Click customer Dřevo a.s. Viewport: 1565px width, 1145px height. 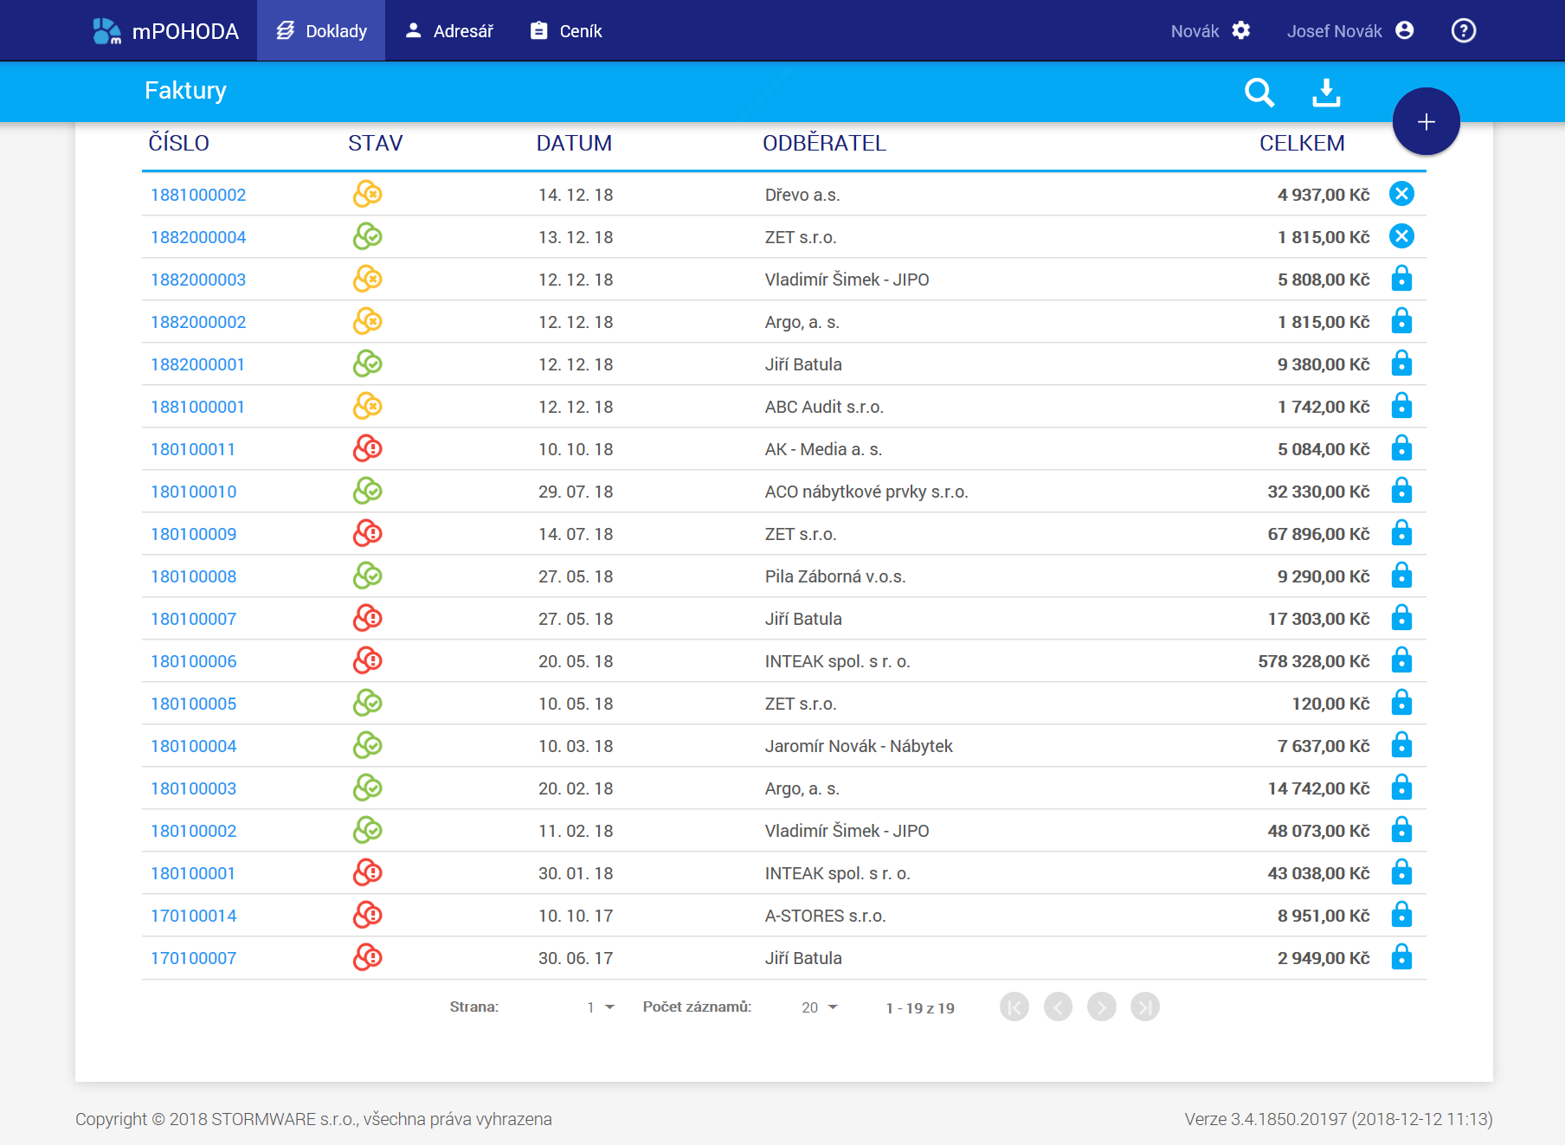pyautogui.click(x=802, y=195)
